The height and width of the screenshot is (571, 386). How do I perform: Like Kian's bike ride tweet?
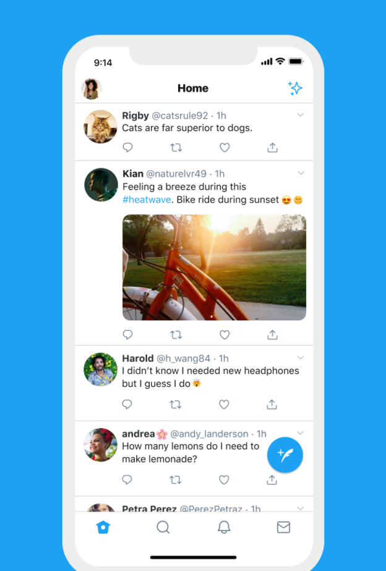[x=225, y=334]
